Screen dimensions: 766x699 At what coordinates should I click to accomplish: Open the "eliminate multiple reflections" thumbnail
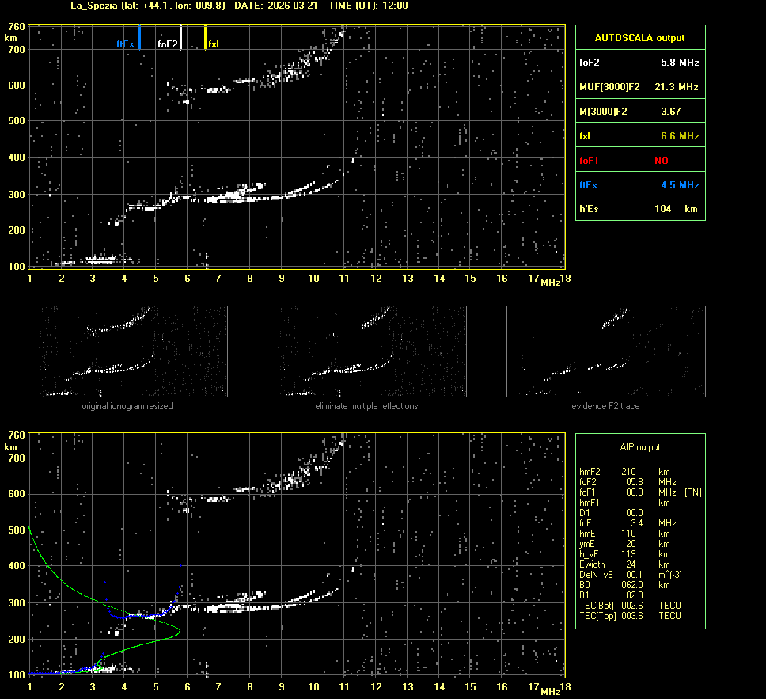click(x=366, y=351)
